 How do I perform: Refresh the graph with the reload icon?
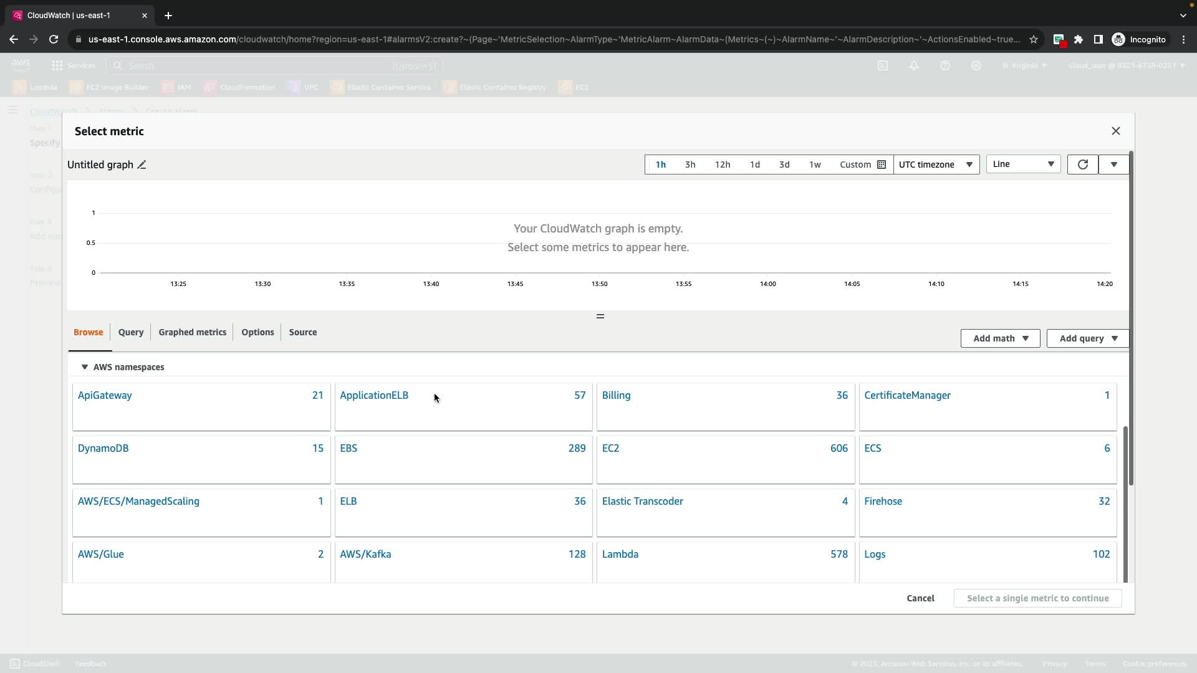coord(1082,165)
